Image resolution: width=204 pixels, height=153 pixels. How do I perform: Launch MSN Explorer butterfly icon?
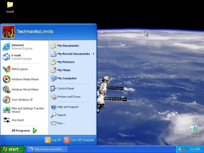[6, 69]
